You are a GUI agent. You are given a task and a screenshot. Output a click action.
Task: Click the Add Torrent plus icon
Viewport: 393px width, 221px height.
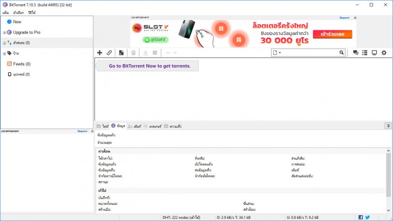coord(99,53)
